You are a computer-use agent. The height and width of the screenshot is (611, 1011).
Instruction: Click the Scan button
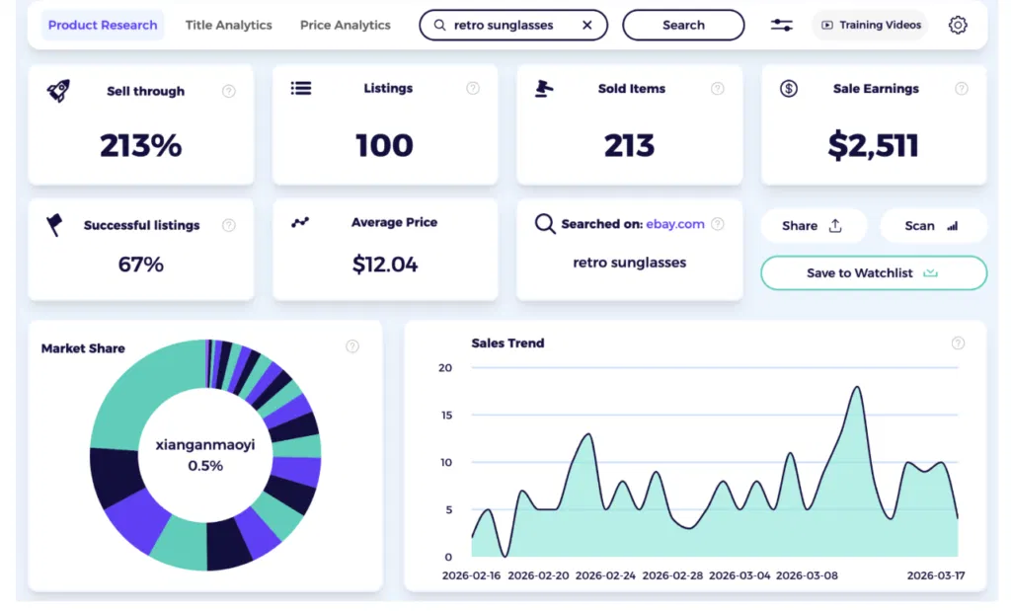click(x=932, y=225)
